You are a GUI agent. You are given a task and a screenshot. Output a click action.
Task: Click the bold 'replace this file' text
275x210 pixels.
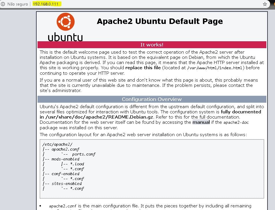coord(143,68)
